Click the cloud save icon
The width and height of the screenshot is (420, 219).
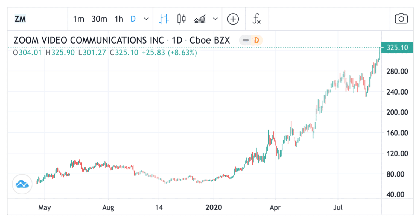pyautogui.click(x=23, y=184)
